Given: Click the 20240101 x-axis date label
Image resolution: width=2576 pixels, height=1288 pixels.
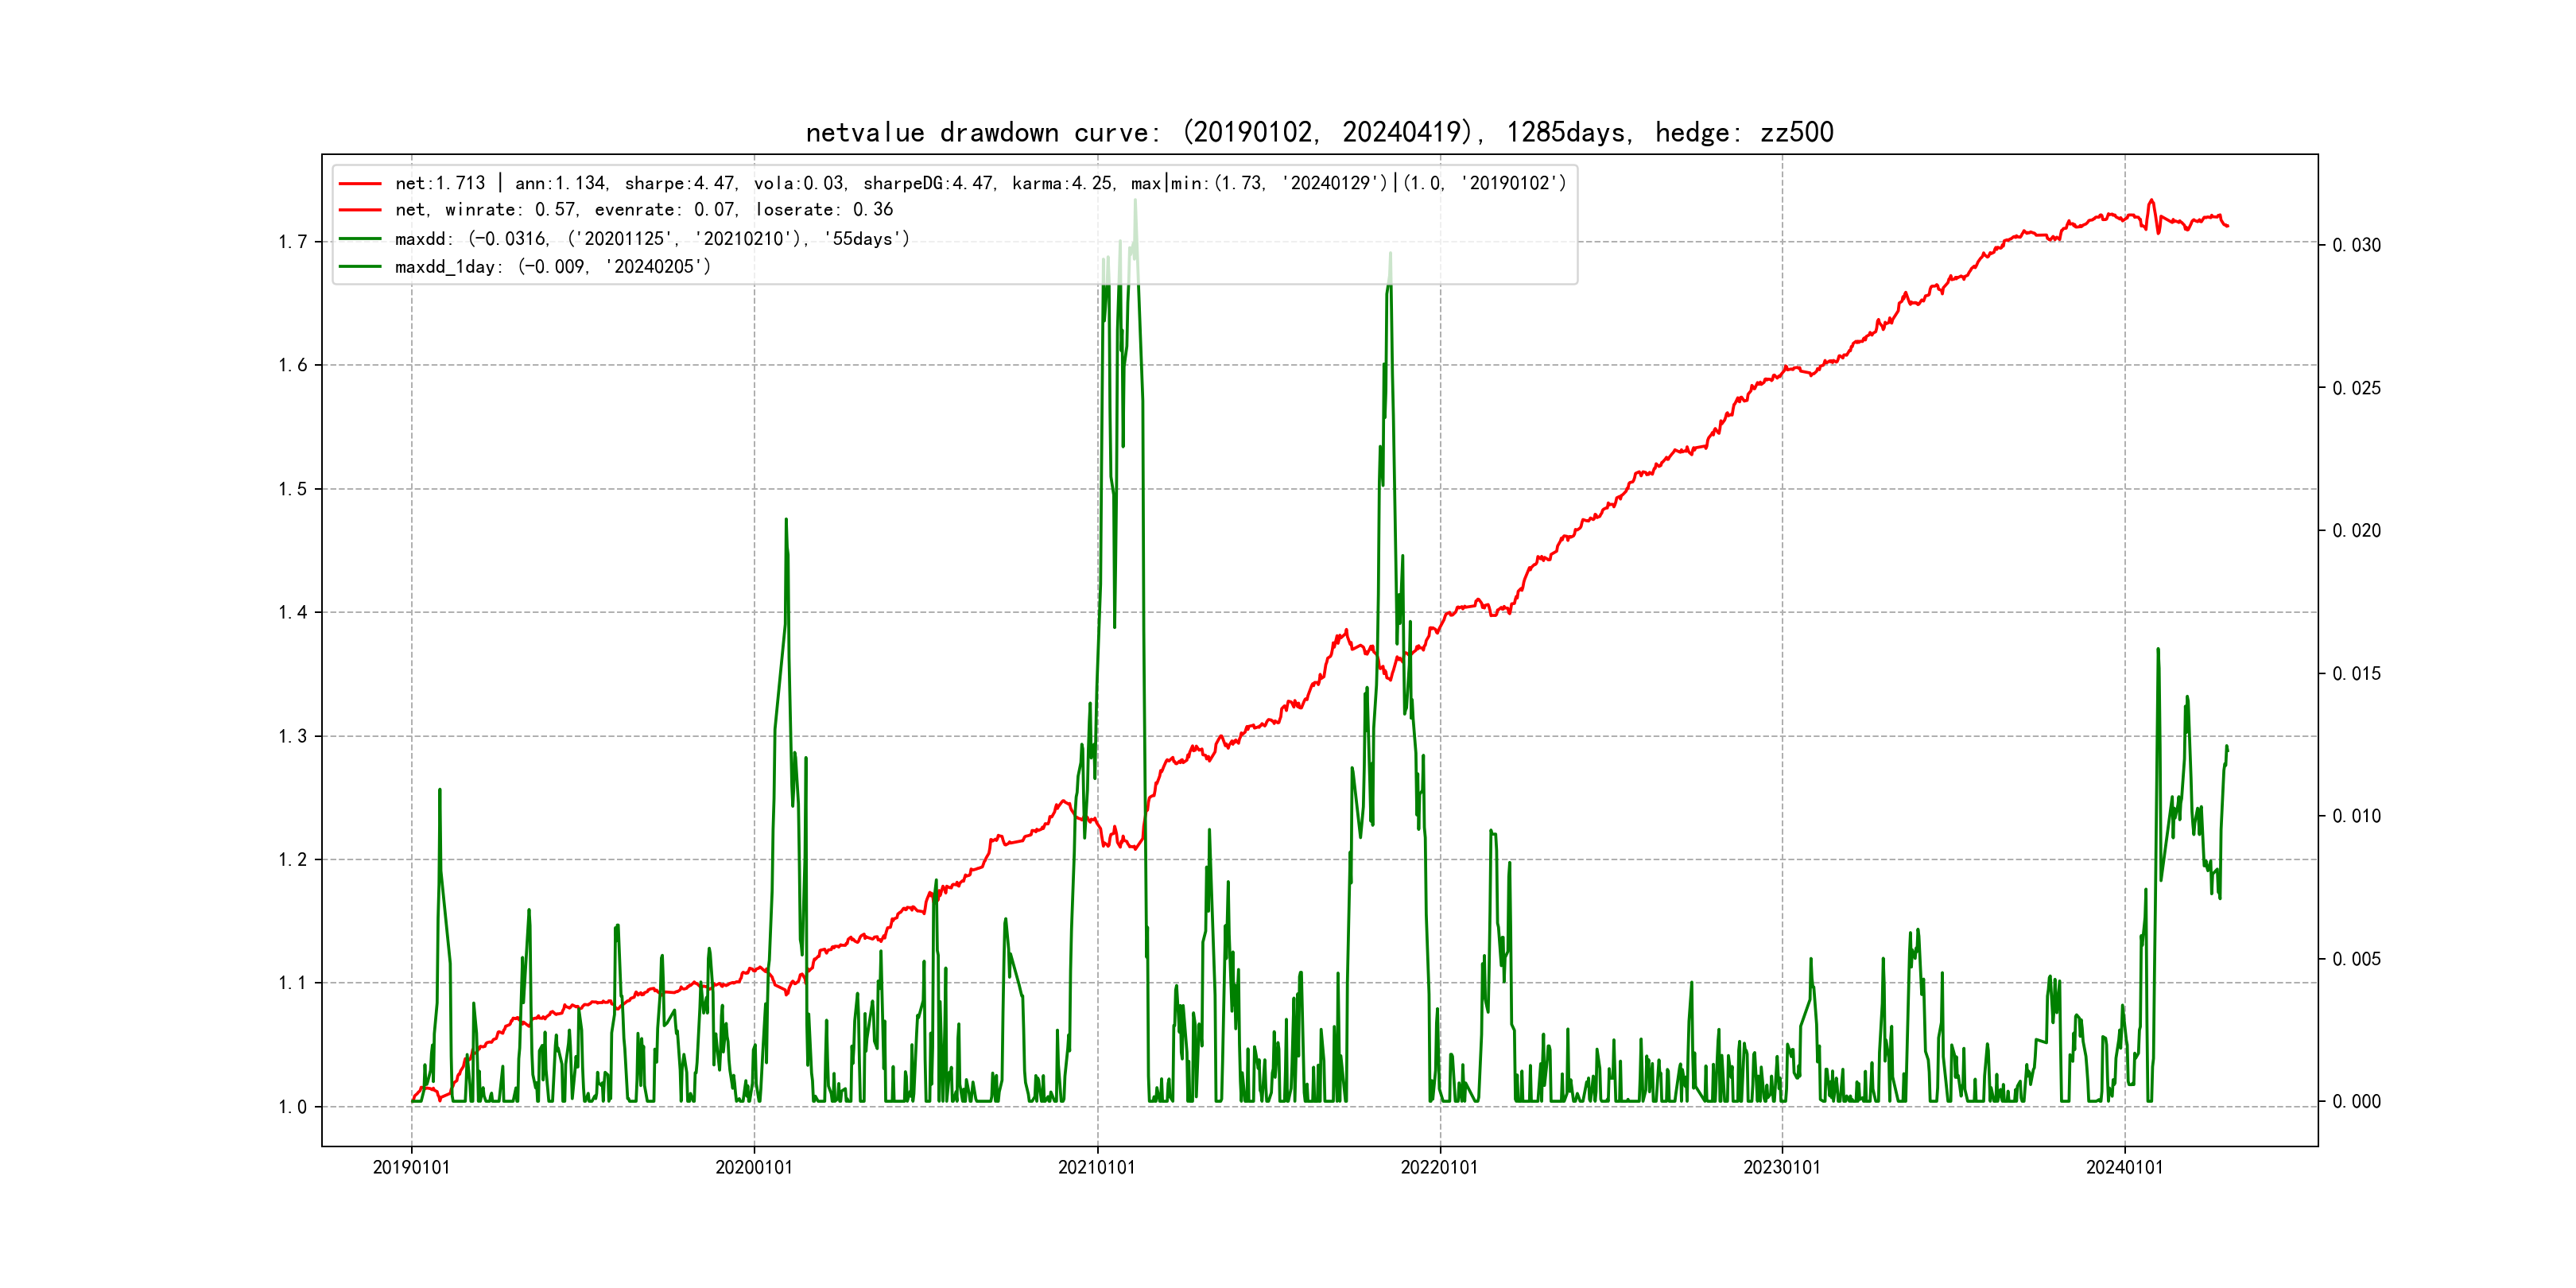Looking at the screenshot, I should pyautogui.click(x=2124, y=1167).
